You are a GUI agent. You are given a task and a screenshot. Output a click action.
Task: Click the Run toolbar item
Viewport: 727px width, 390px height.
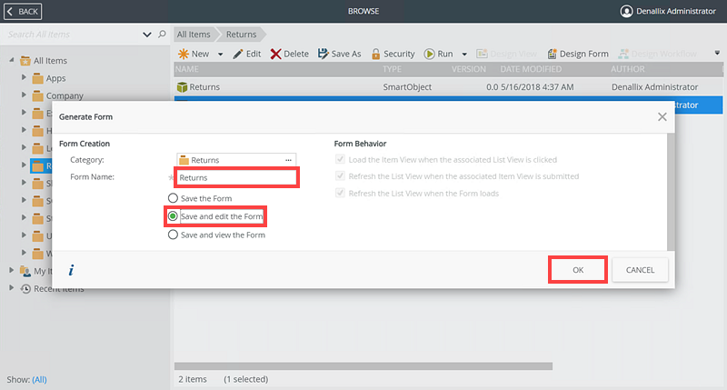[x=439, y=54]
